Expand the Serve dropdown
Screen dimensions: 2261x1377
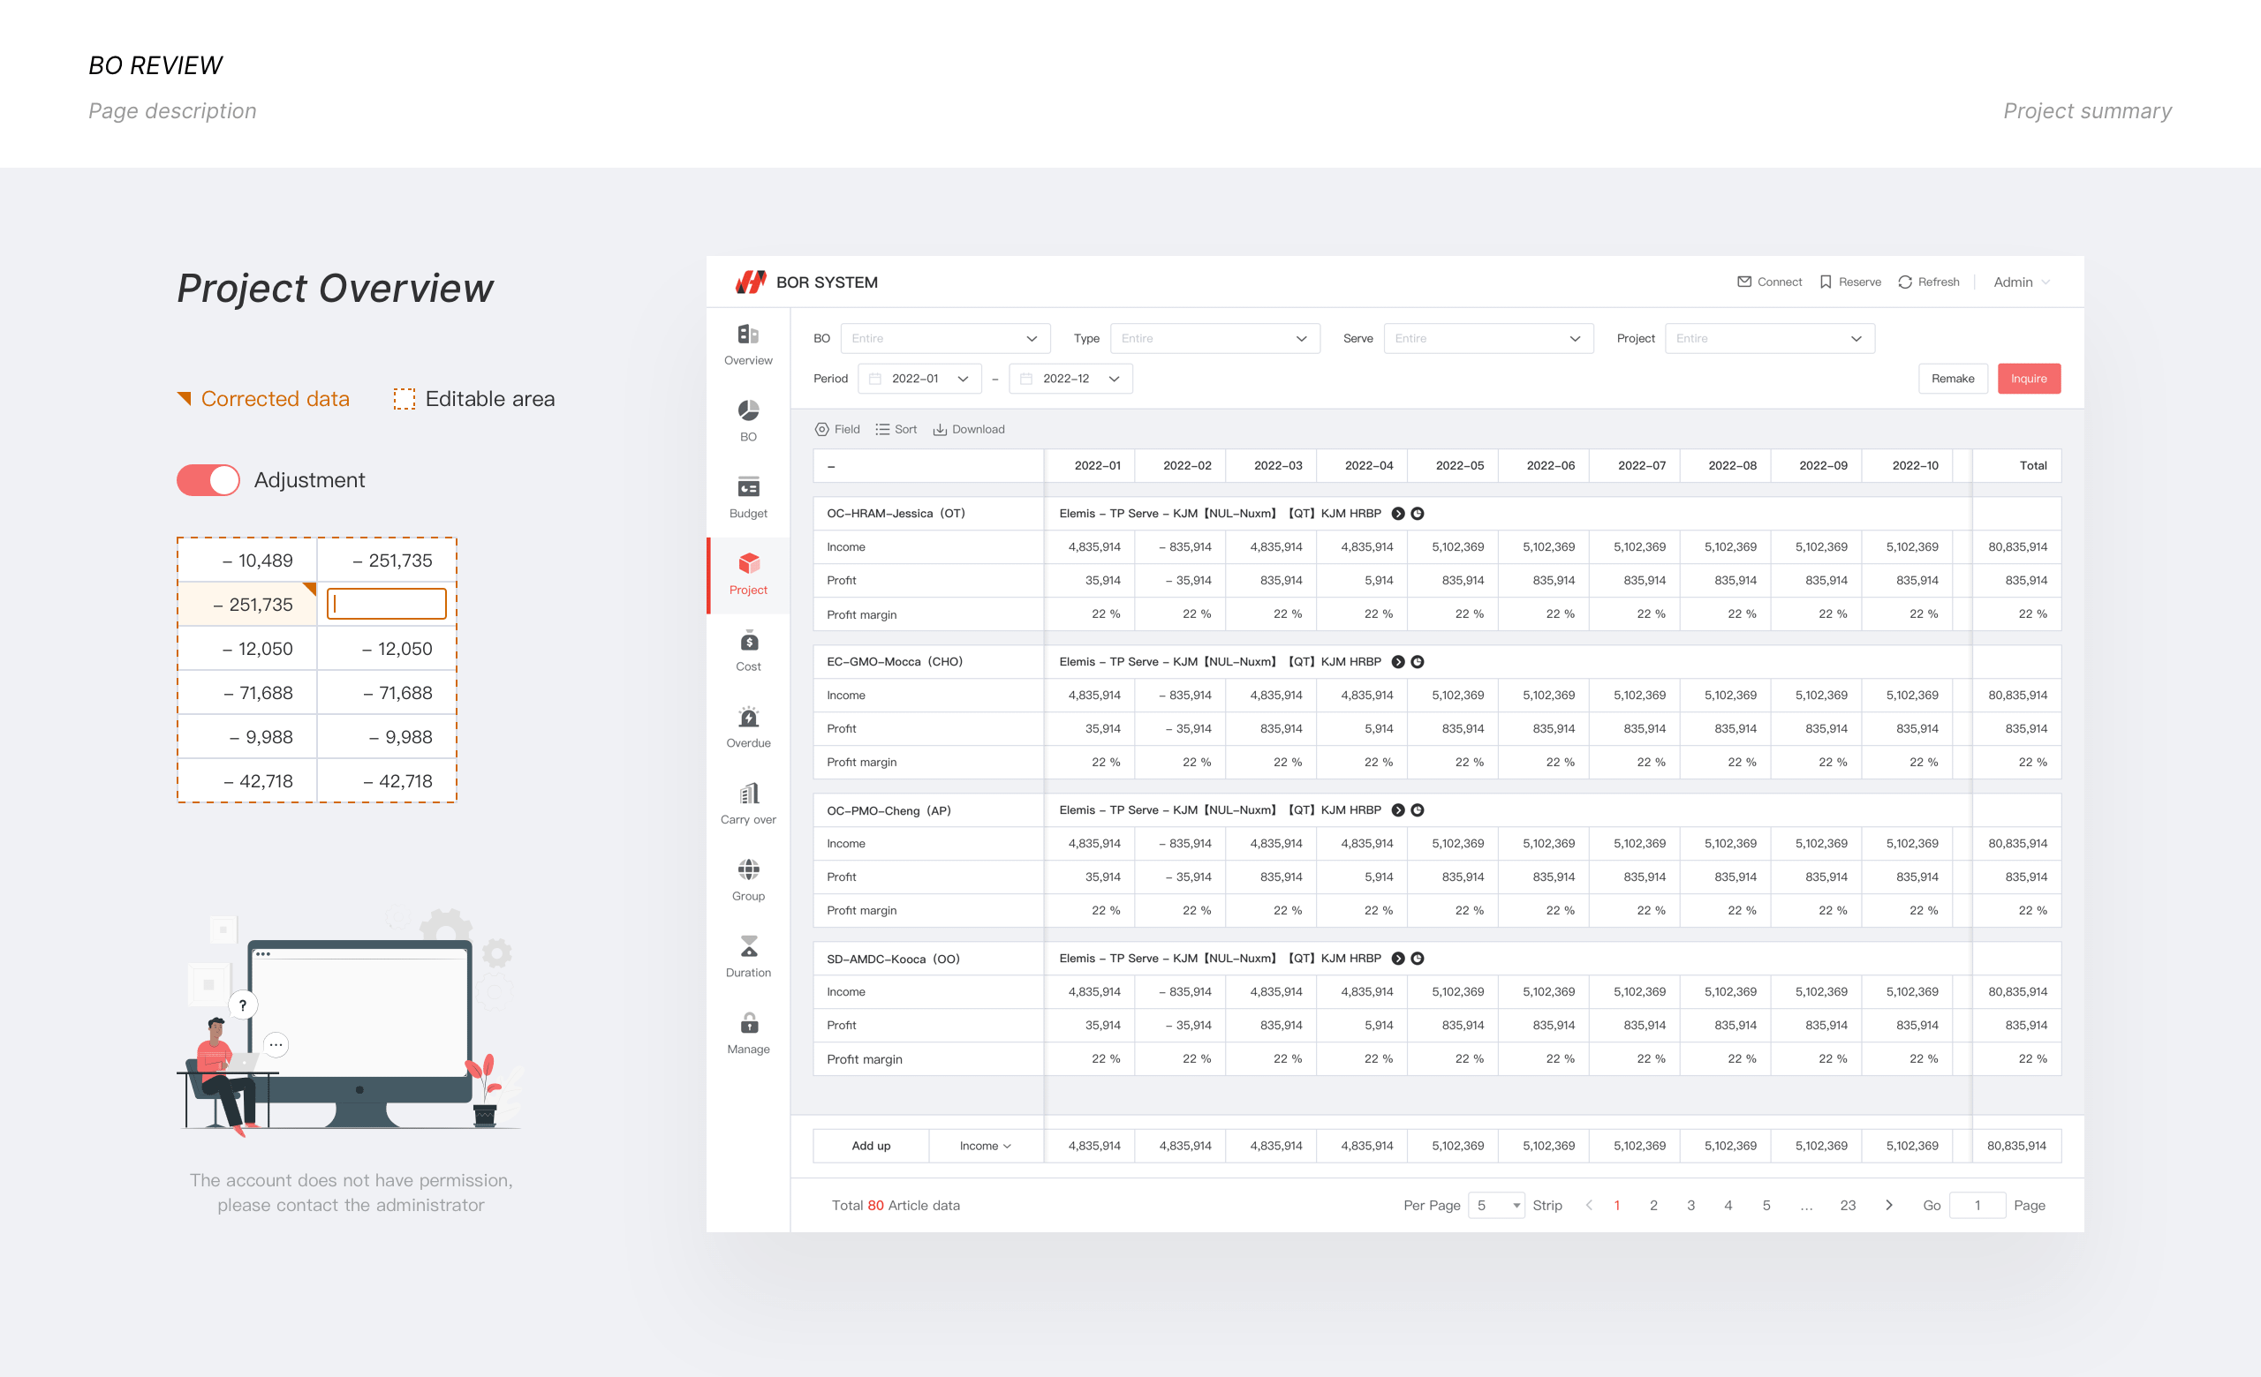point(1488,338)
